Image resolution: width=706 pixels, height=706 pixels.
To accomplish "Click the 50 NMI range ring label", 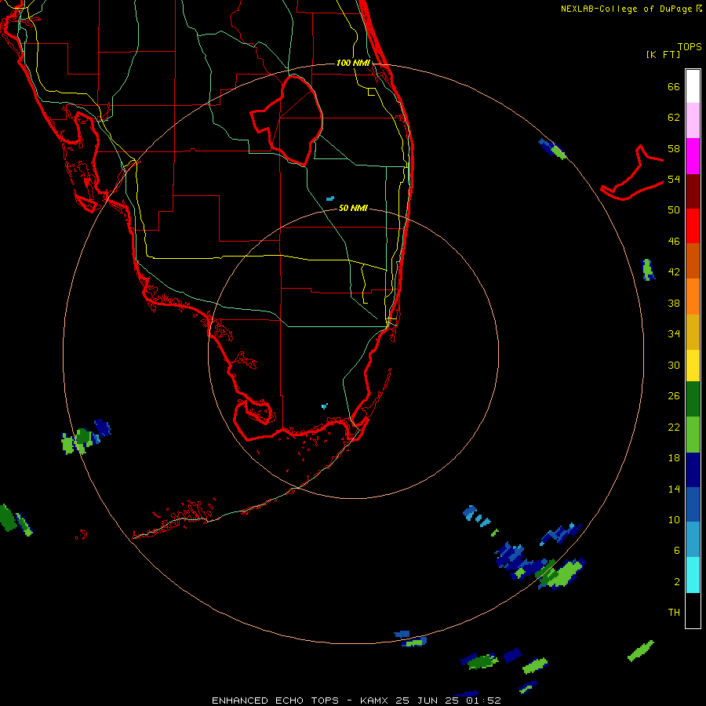I will (x=353, y=208).
